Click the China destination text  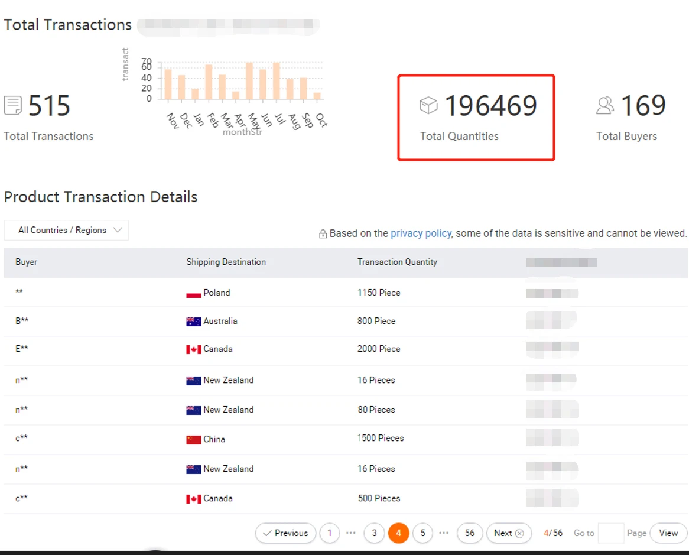pyautogui.click(x=214, y=439)
